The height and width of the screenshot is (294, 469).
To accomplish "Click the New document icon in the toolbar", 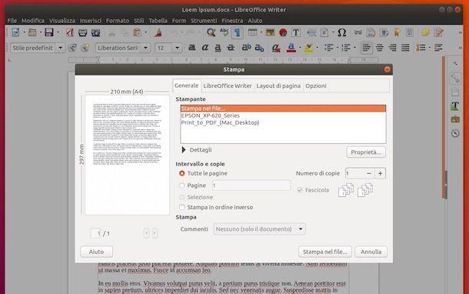I will (x=15, y=32).
